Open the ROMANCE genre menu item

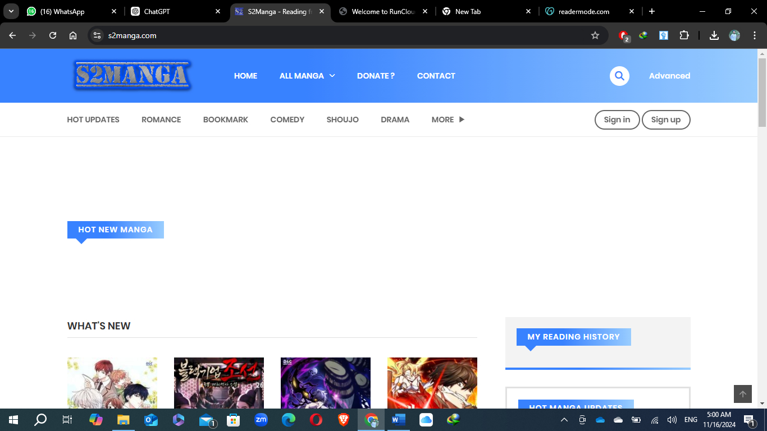161,120
